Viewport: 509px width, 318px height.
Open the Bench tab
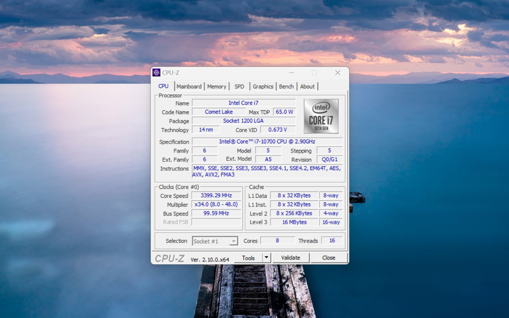click(x=286, y=87)
